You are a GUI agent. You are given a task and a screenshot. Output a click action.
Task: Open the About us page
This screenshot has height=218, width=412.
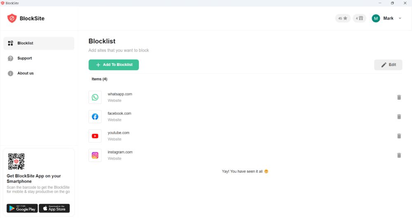[26, 73]
